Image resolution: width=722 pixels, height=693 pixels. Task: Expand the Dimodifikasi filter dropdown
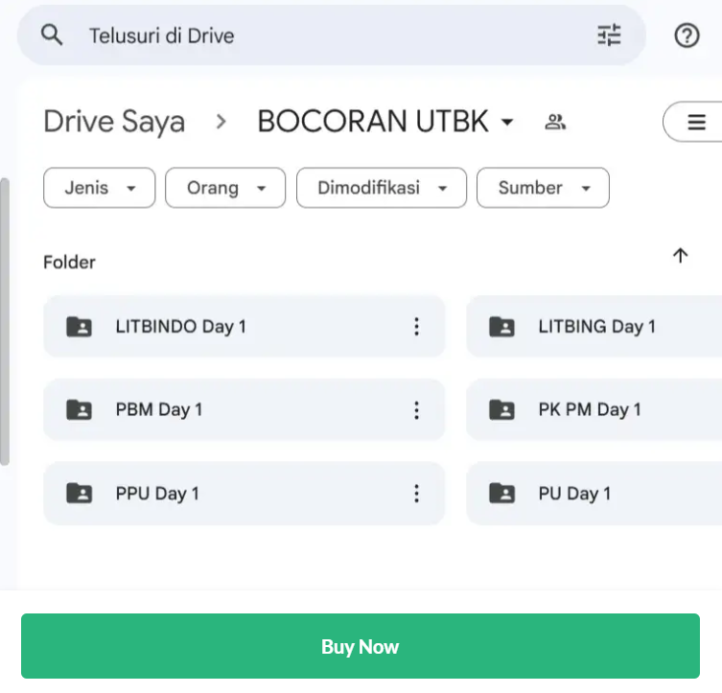pos(382,188)
